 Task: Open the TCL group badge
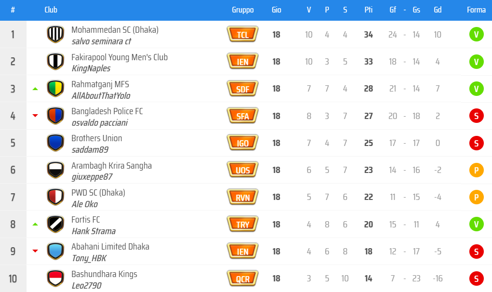tap(242, 34)
